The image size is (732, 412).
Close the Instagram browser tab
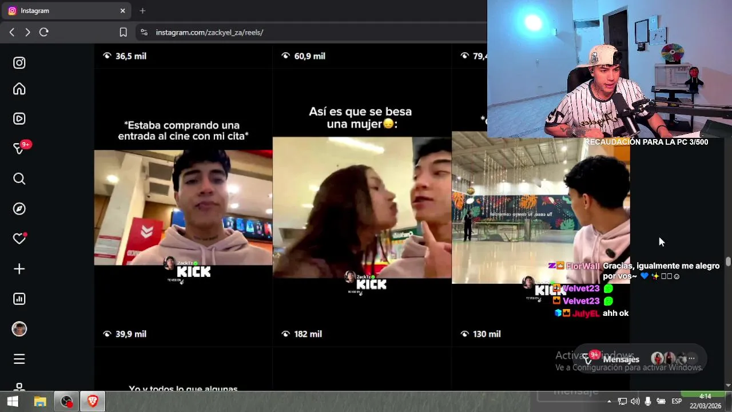point(122,11)
